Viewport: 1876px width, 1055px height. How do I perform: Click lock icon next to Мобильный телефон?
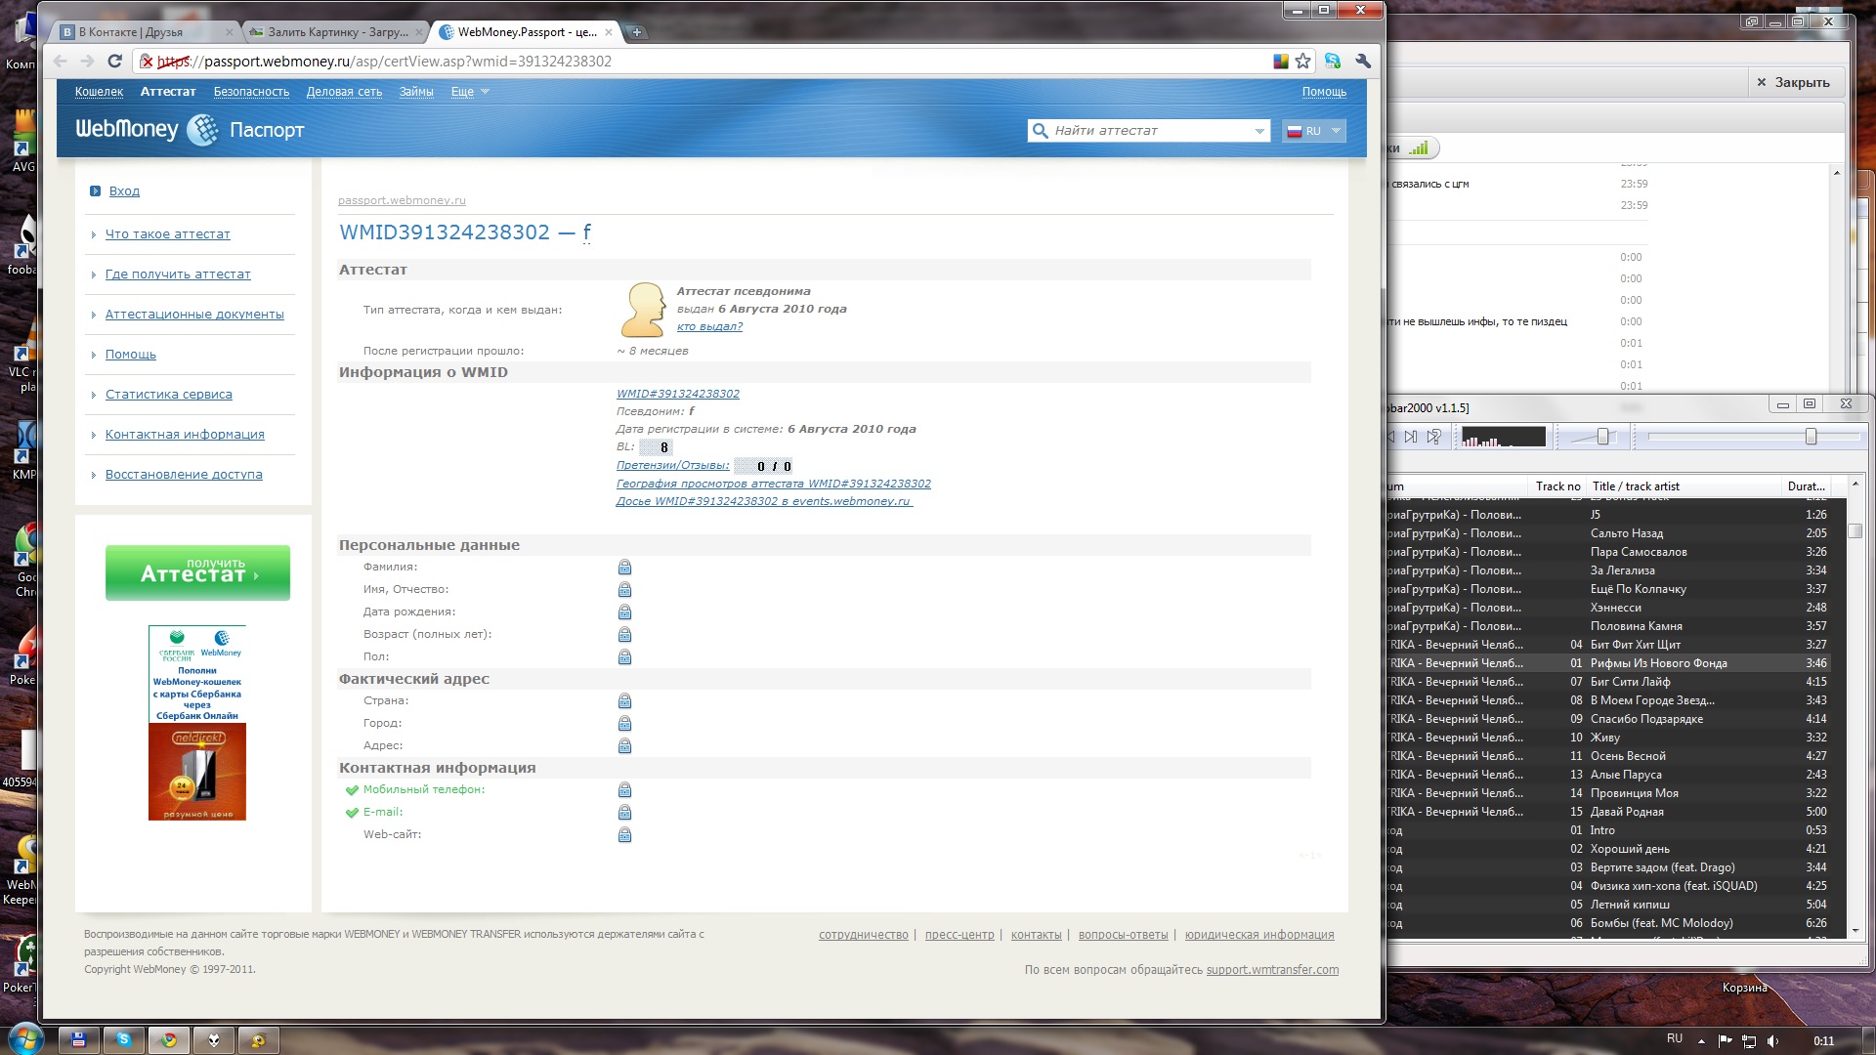click(624, 790)
